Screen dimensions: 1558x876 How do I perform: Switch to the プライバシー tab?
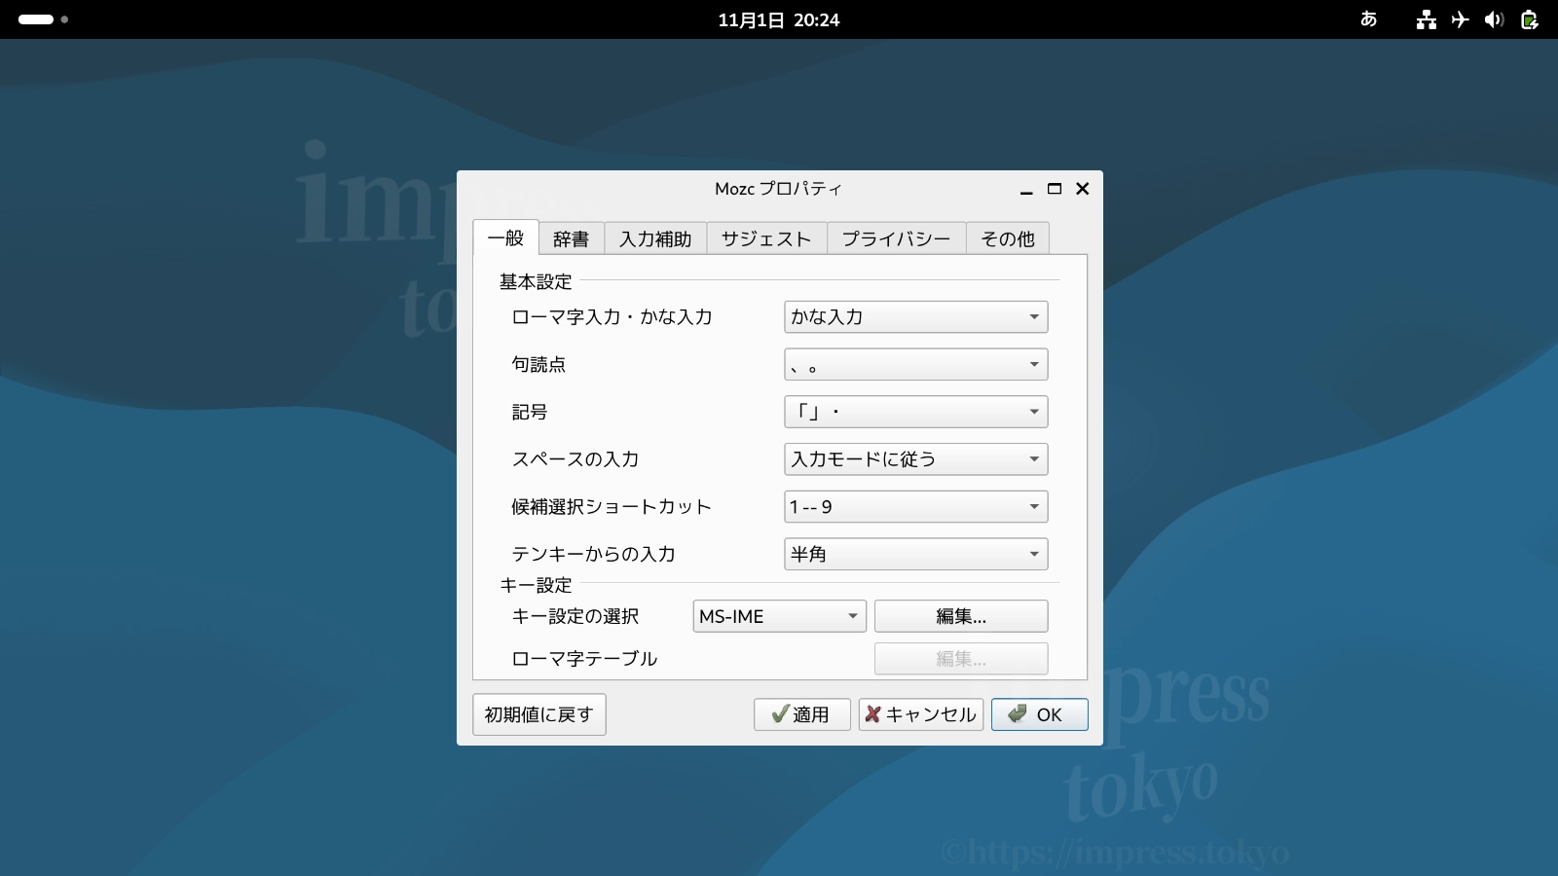896,238
